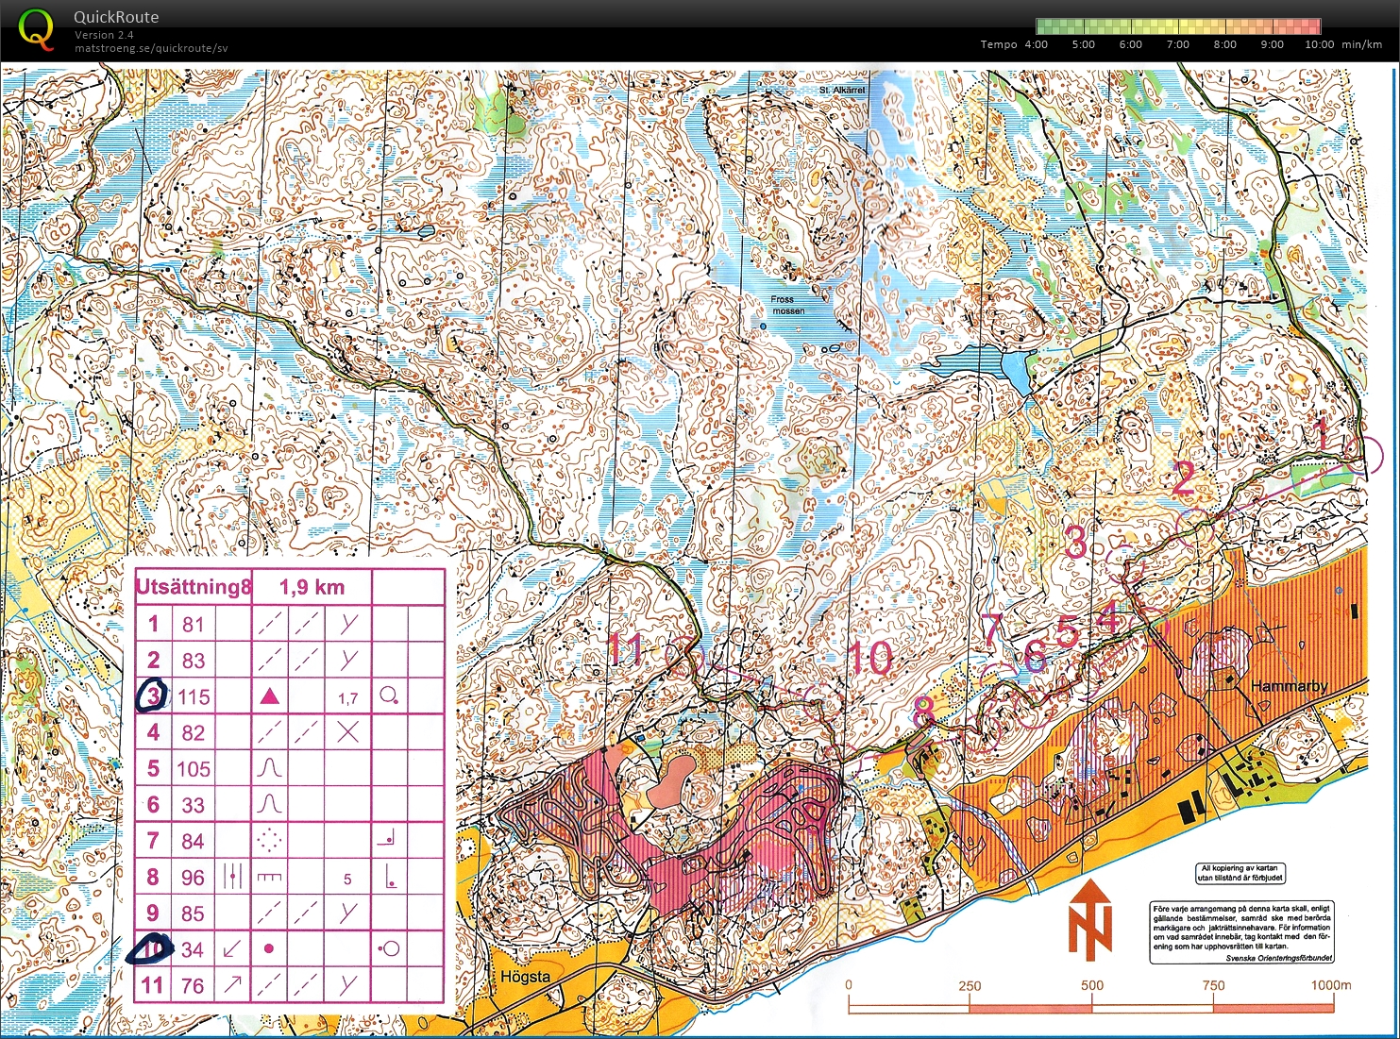Click the min/km unit label
1400x1039 pixels.
[1361, 44]
